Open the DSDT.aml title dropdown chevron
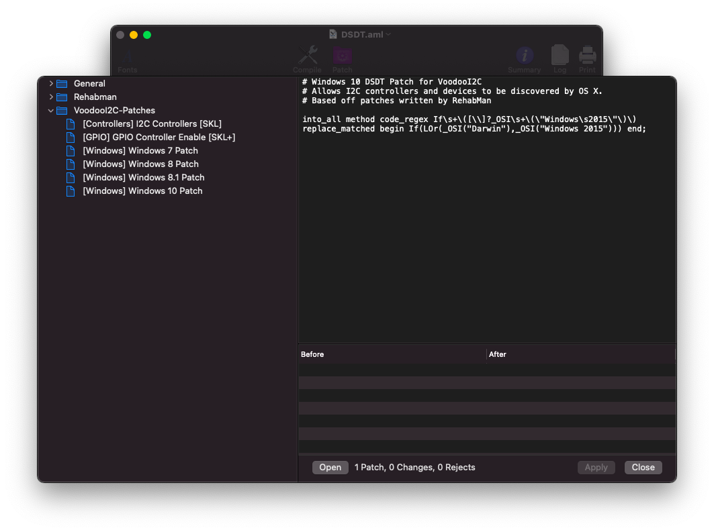Viewport: 714px width, 532px height. click(x=388, y=34)
